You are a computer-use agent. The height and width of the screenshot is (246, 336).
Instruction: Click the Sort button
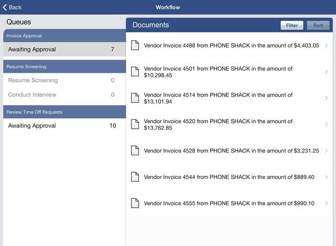[x=318, y=25]
